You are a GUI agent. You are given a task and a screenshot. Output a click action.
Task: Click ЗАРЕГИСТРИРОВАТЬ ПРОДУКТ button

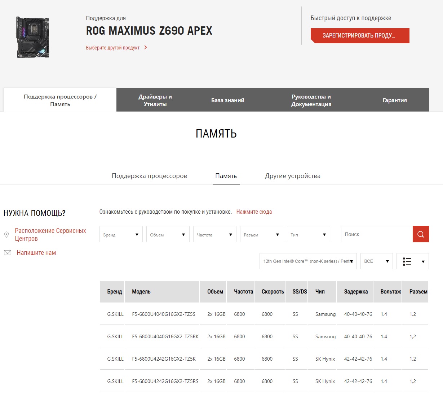(x=360, y=36)
